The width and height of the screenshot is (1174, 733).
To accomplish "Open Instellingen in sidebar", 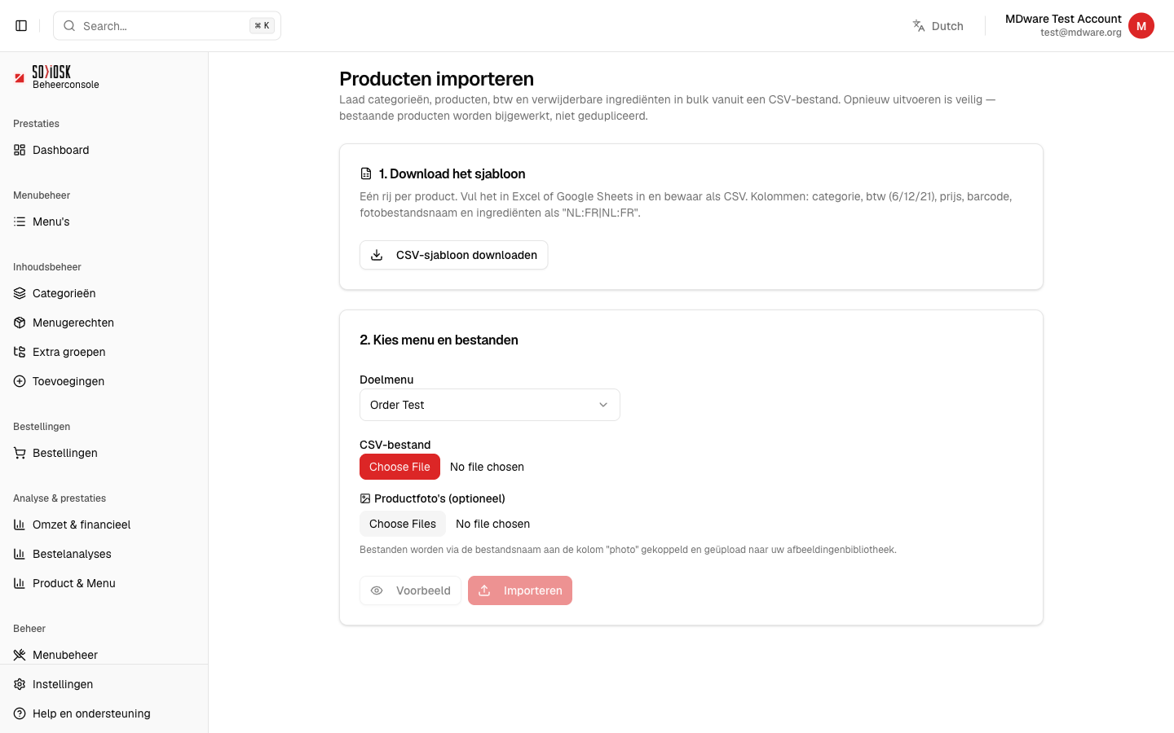I will pos(104,684).
